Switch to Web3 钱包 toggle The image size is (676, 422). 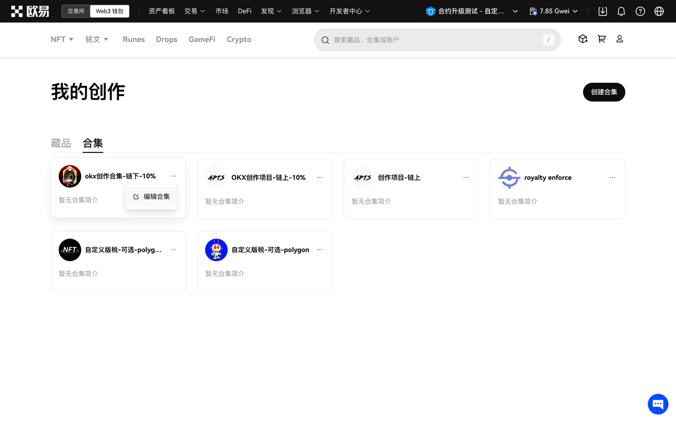click(109, 11)
